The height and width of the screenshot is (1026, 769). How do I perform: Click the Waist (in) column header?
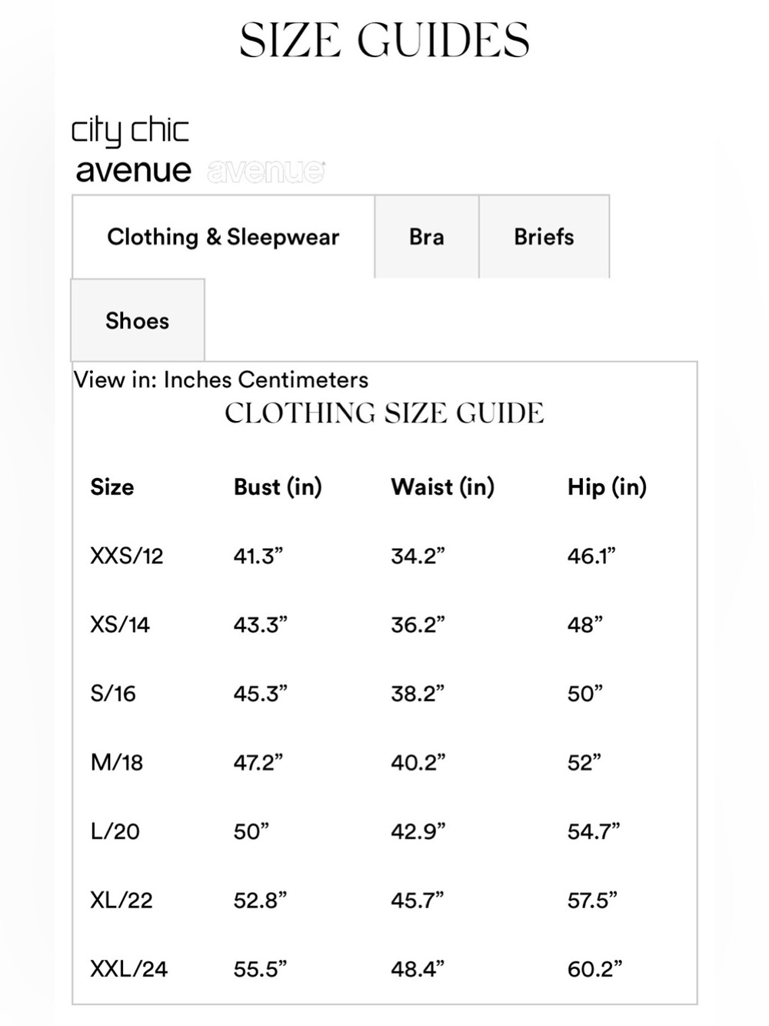443,487
